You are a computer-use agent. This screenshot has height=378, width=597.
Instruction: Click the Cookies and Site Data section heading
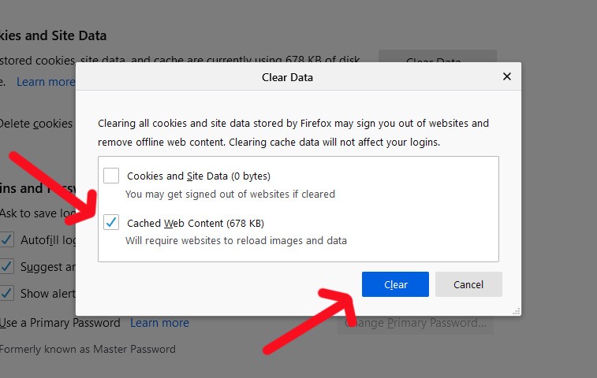coord(54,35)
